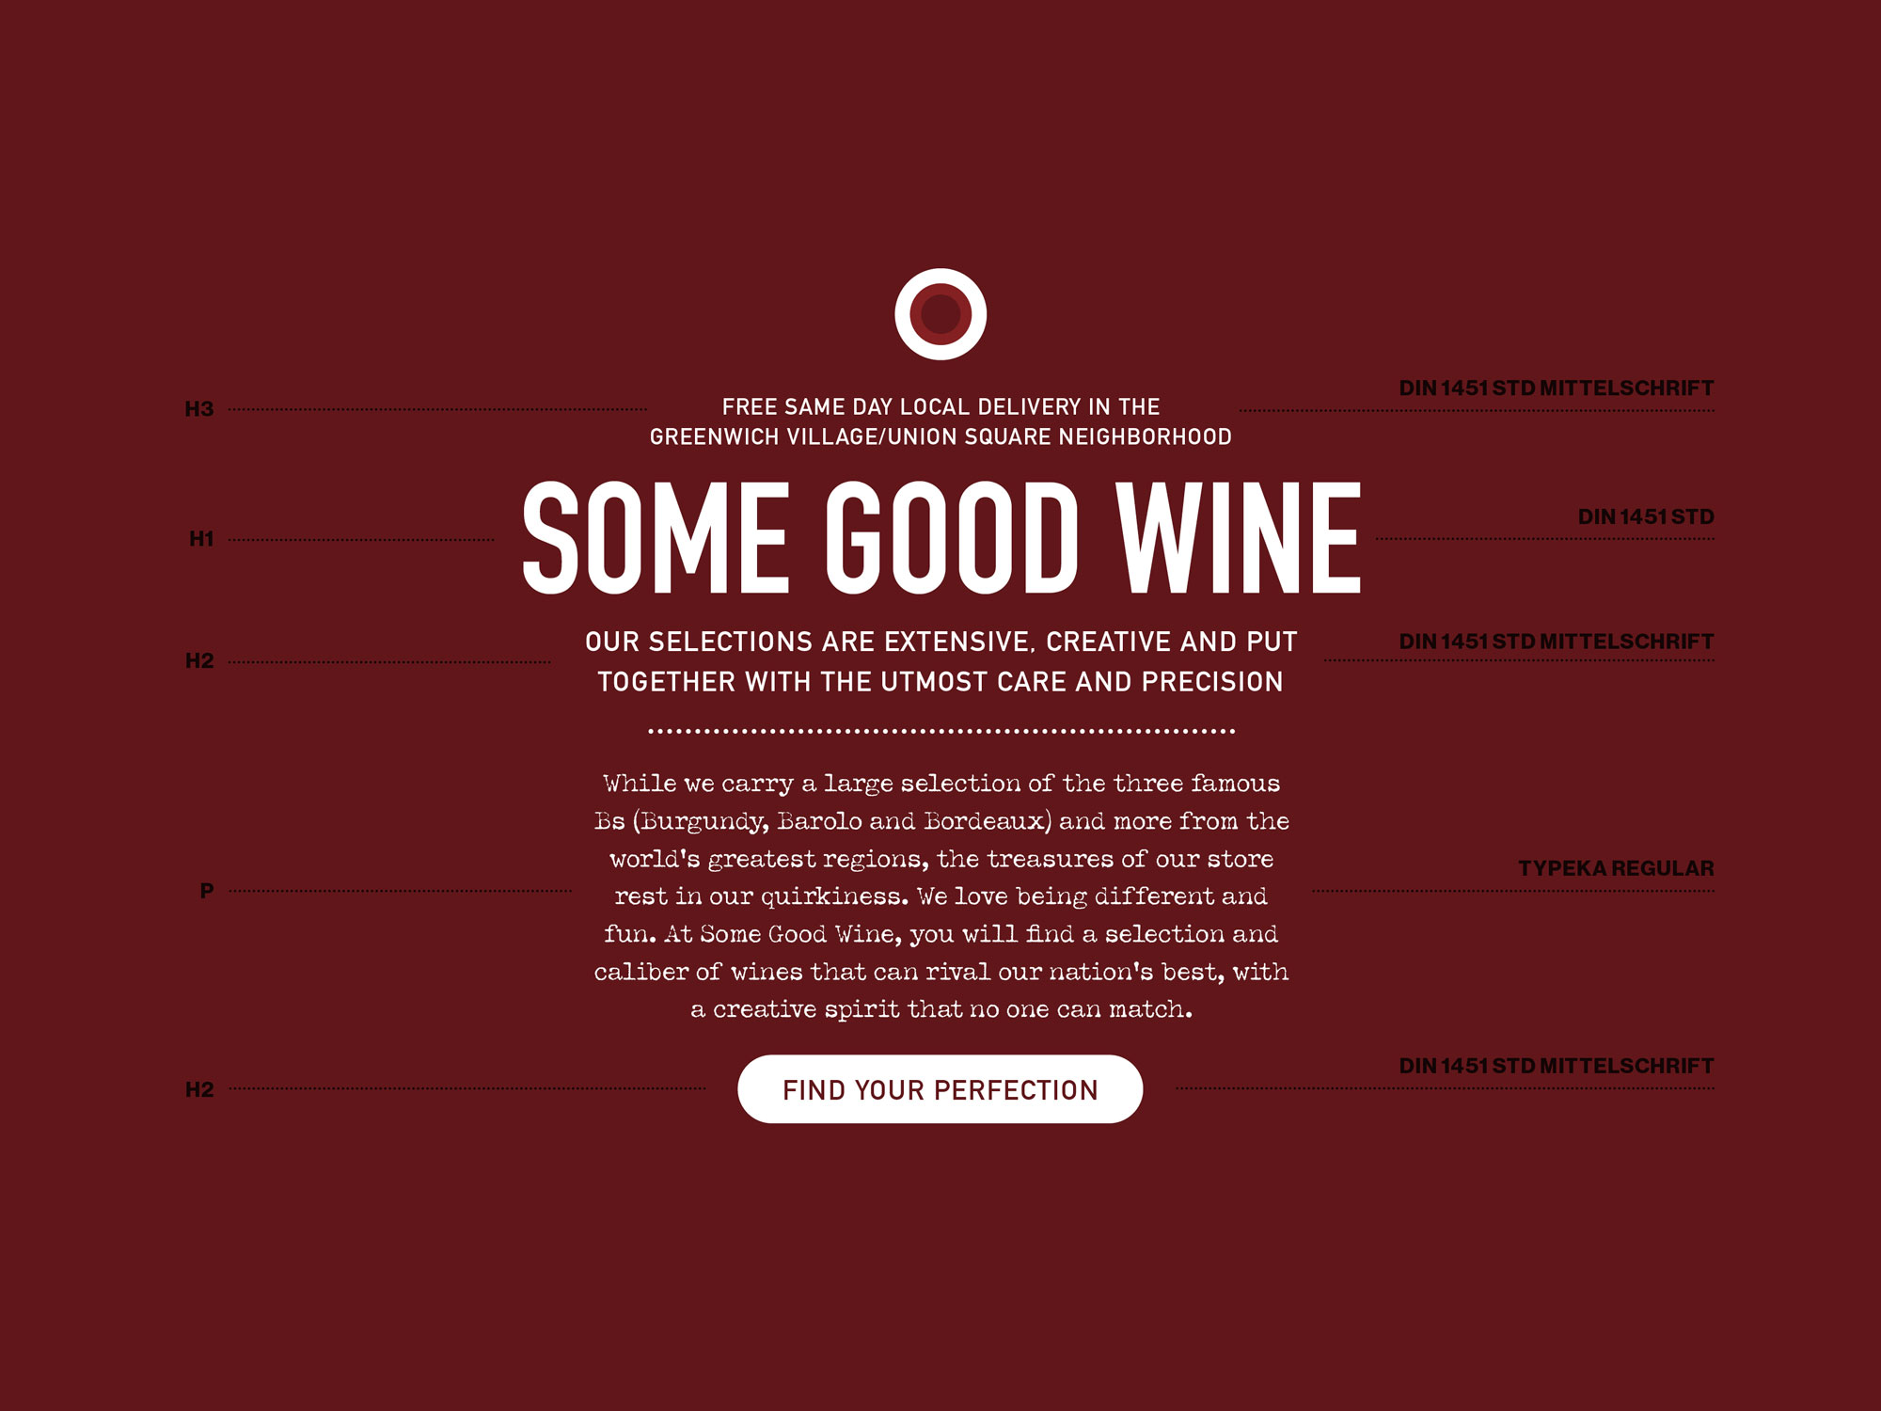Viewport: 1881px width, 1411px height.
Task: Click the H1 label on the left
Action: coord(201,539)
